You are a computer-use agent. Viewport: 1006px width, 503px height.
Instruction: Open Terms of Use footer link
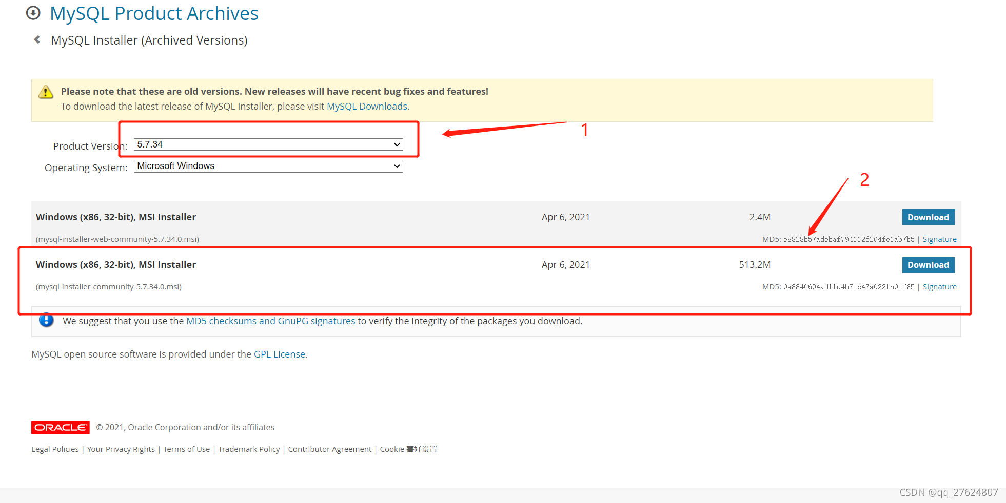[186, 449]
